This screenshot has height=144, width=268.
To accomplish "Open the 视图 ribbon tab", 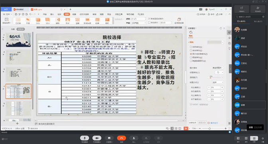I will pyautogui.click(x=102, y=14).
